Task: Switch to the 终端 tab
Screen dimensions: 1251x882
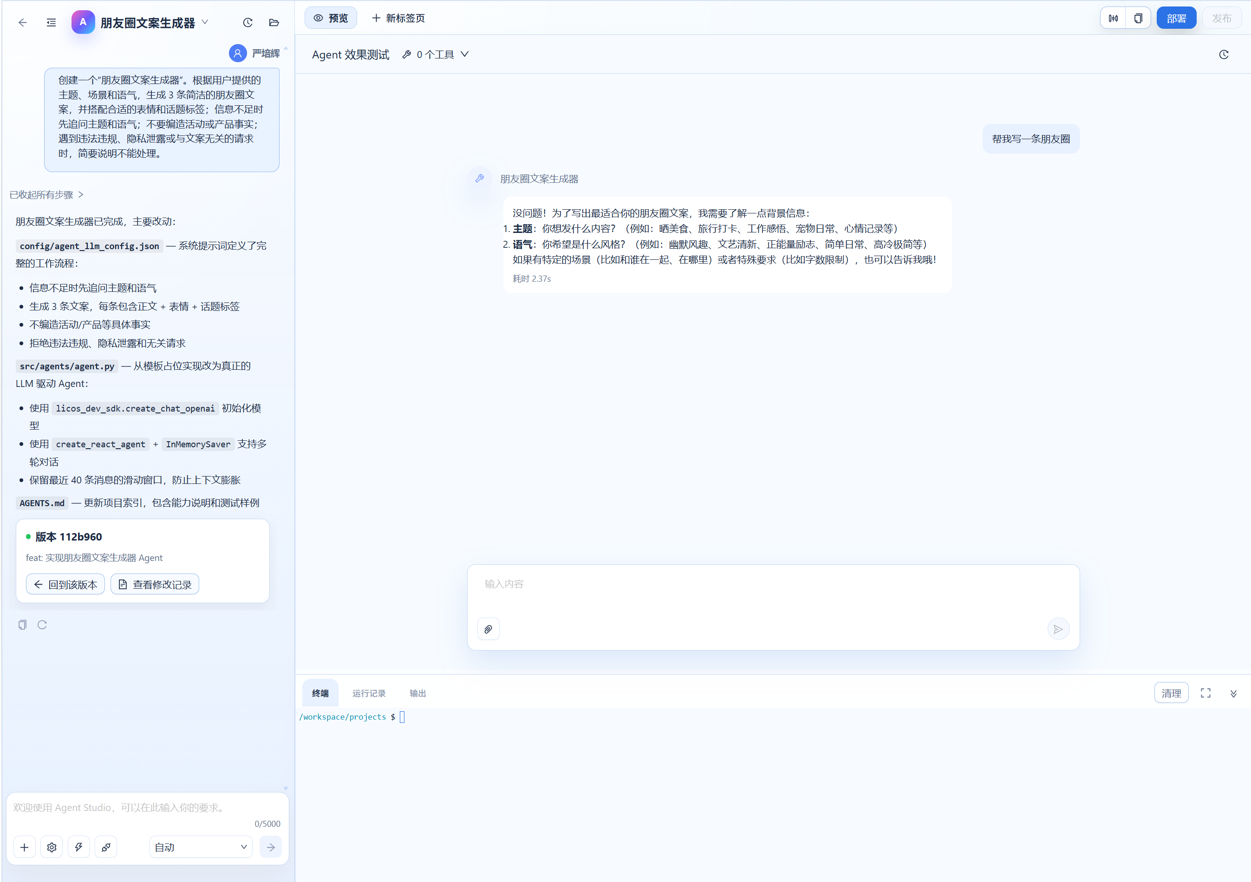Action: tap(320, 693)
